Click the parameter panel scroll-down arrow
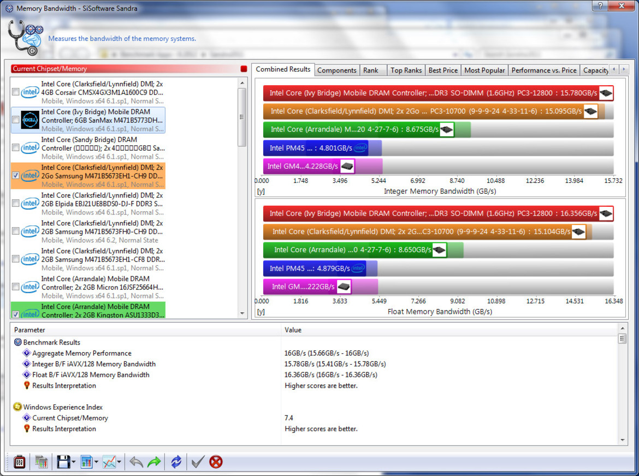639x476 pixels. [x=622, y=440]
